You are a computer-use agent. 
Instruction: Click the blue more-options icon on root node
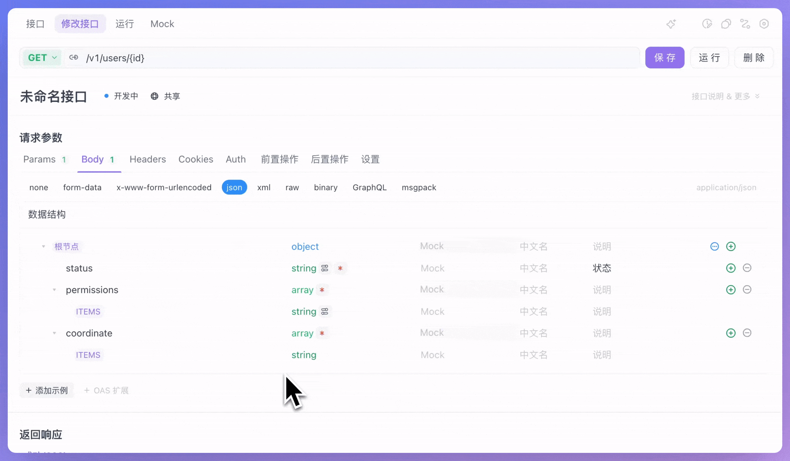pos(714,247)
